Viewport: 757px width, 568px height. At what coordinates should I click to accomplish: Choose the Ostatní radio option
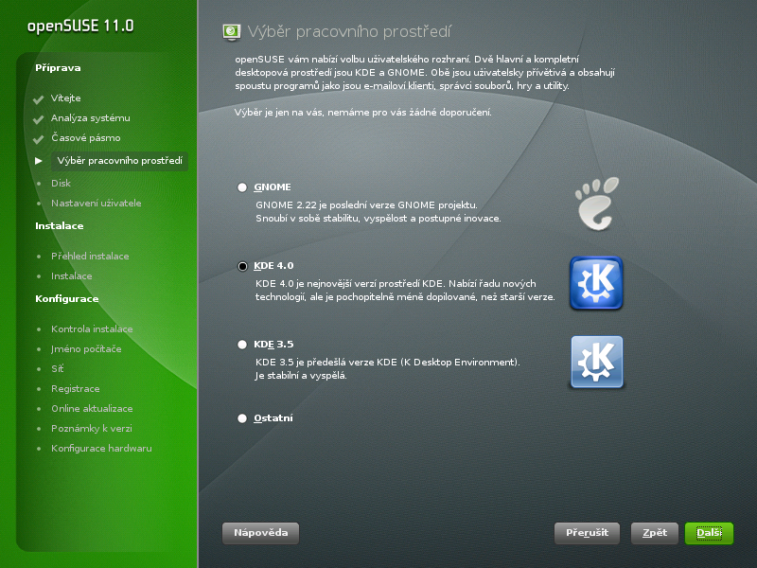click(242, 418)
